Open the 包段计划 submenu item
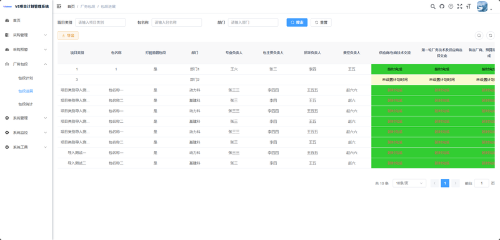This screenshot has width=500, height=240. 26,78
